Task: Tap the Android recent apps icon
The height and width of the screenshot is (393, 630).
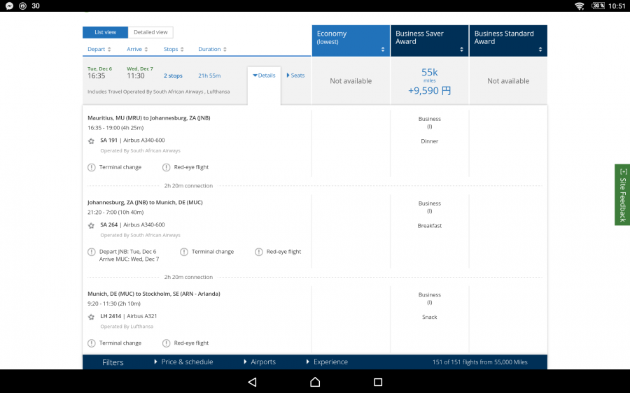Action: [x=378, y=382]
